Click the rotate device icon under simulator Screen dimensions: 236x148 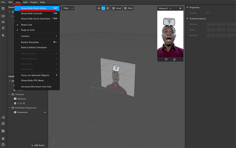175,59
